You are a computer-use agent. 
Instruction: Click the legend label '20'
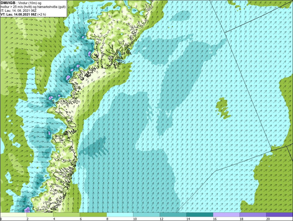click(268, 219)
